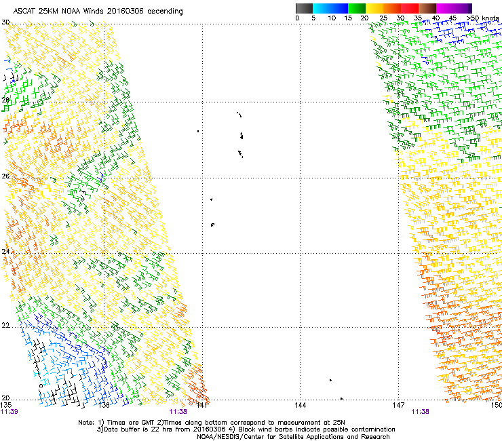Click the NOAA/NESDIS credit line
The height and width of the screenshot is (441, 502).
[x=293, y=437]
